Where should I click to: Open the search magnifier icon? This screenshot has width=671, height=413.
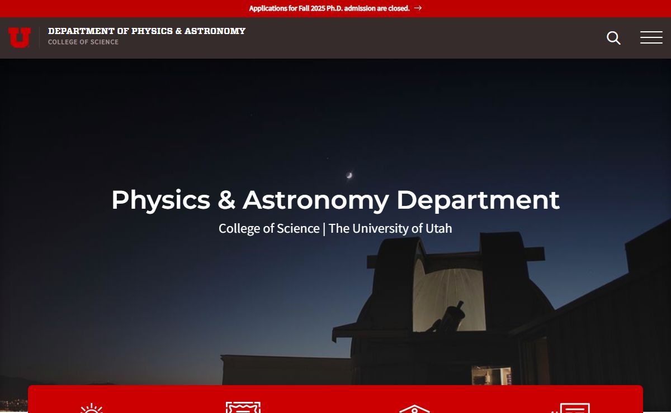pyautogui.click(x=613, y=38)
